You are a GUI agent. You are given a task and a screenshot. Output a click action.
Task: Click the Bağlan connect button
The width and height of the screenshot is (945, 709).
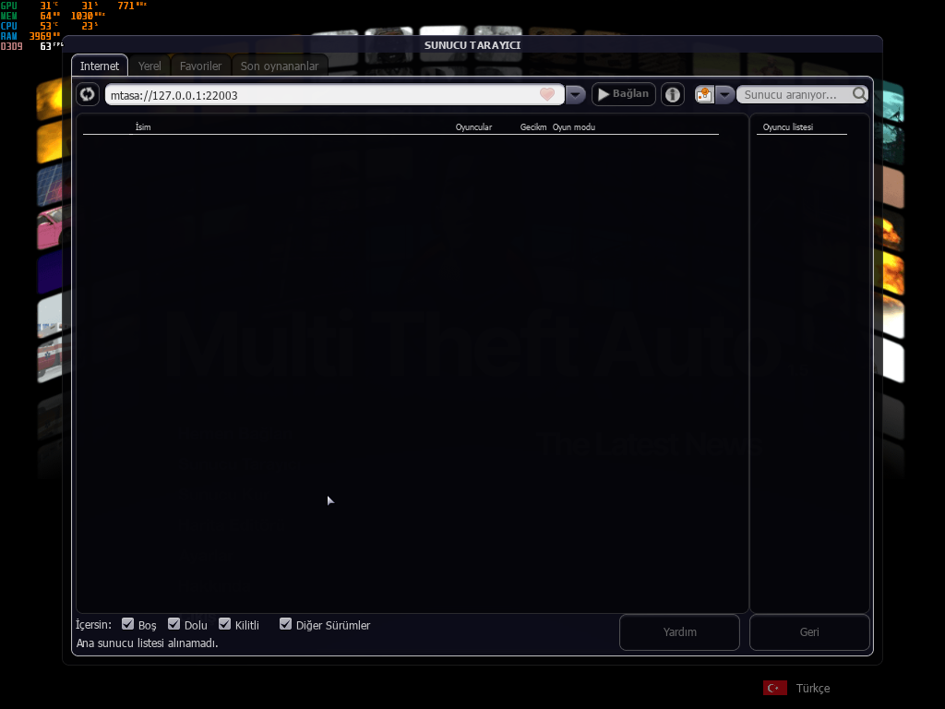point(623,94)
